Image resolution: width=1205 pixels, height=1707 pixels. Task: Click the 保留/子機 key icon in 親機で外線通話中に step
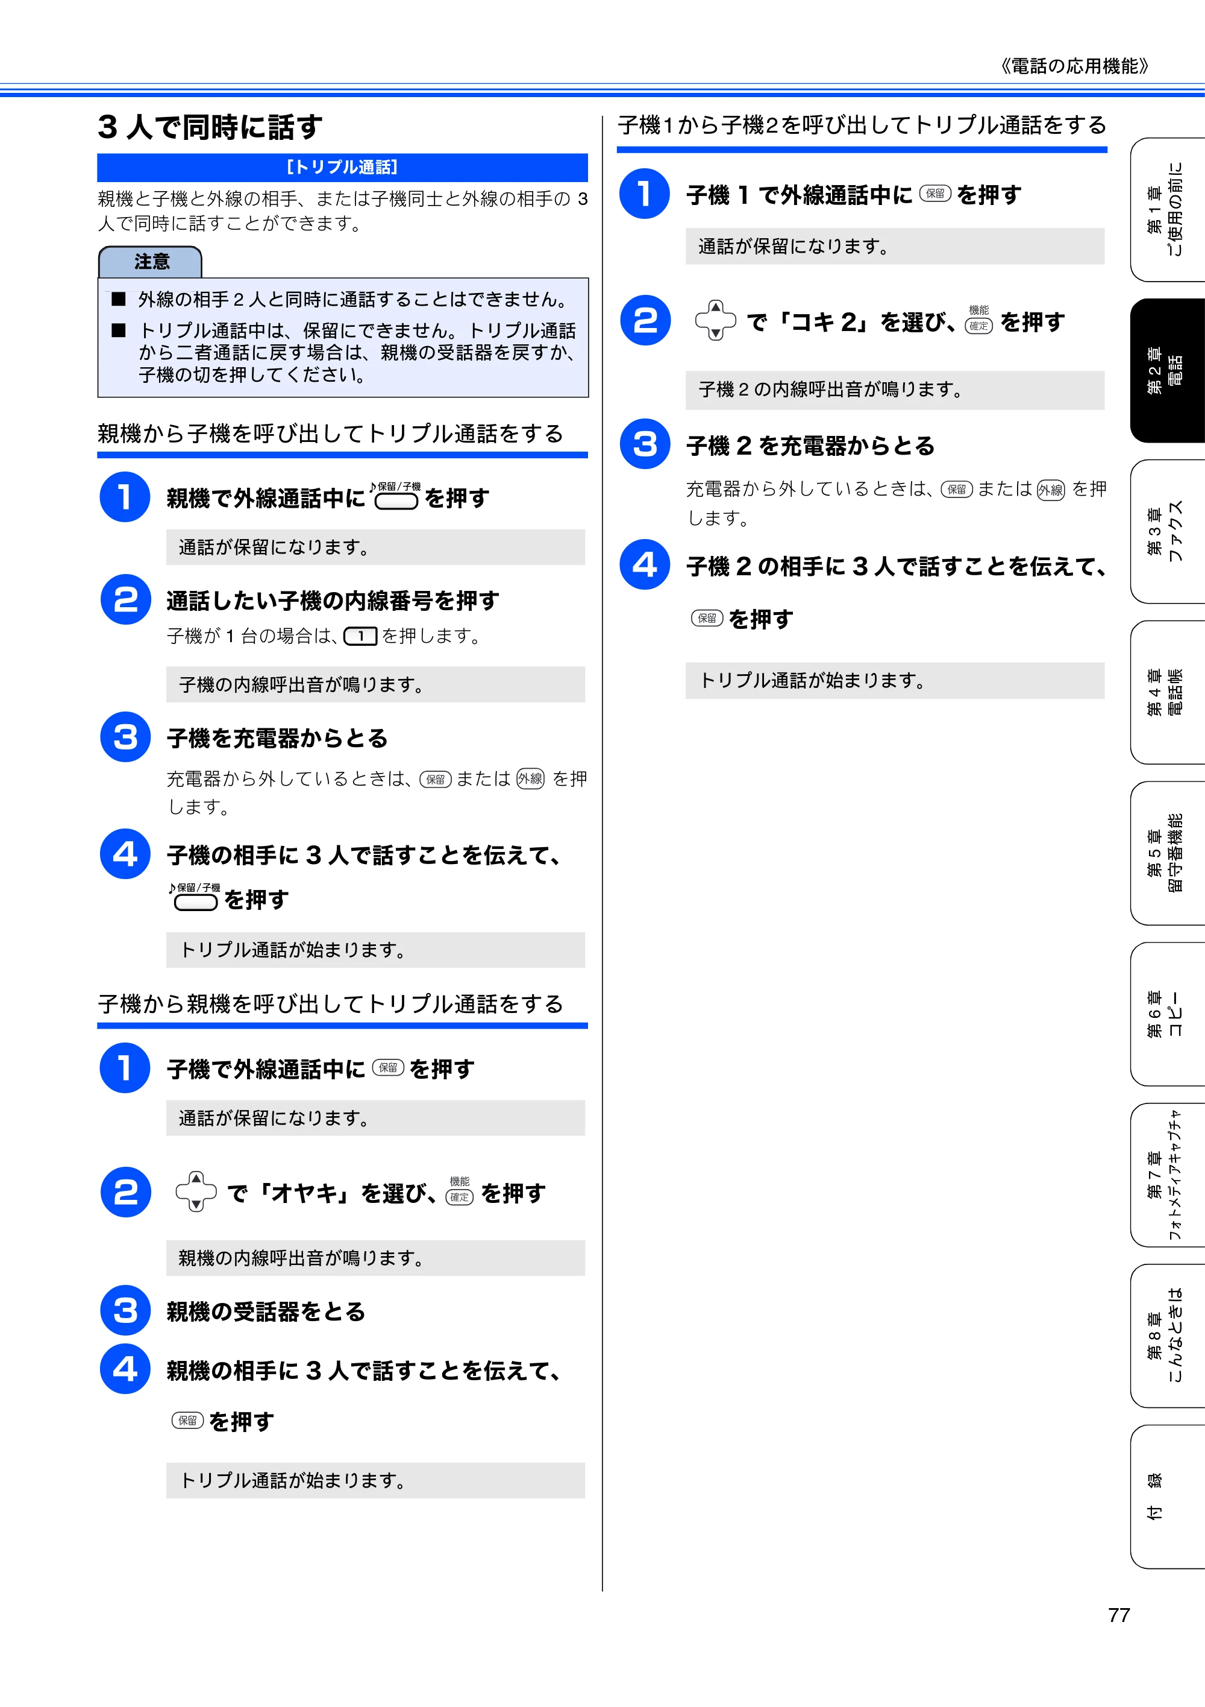click(x=396, y=496)
